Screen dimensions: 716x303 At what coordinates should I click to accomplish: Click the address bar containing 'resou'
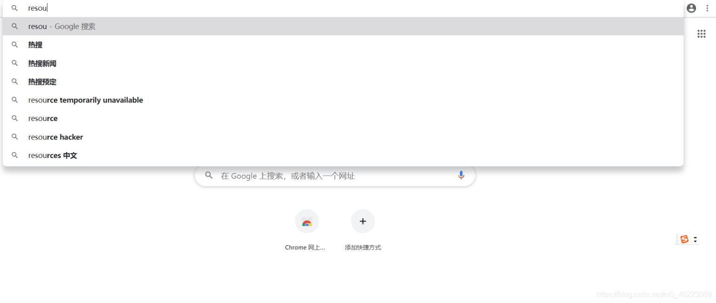343,8
